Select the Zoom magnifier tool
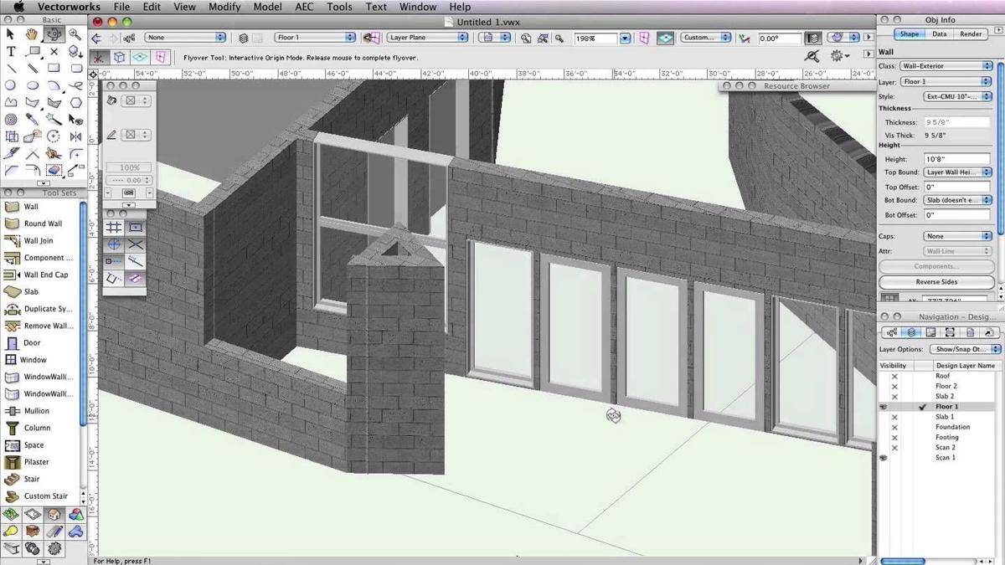Image resolution: width=1005 pixels, height=565 pixels. coord(75,34)
